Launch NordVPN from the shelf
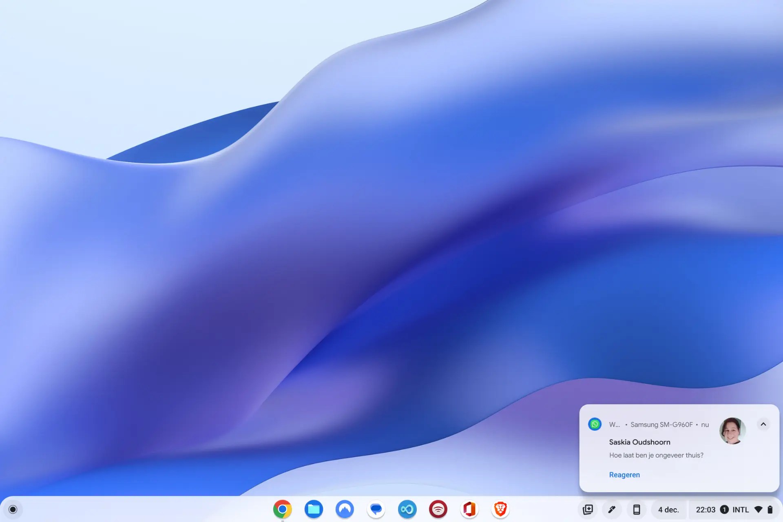This screenshot has height=522, width=783. click(345, 509)
